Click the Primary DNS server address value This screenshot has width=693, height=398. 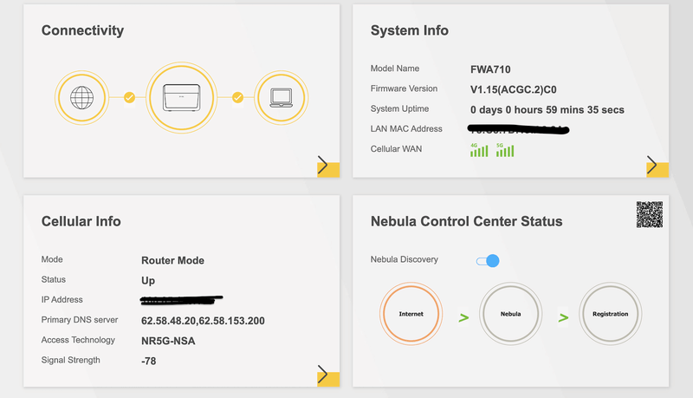[203, 321]
